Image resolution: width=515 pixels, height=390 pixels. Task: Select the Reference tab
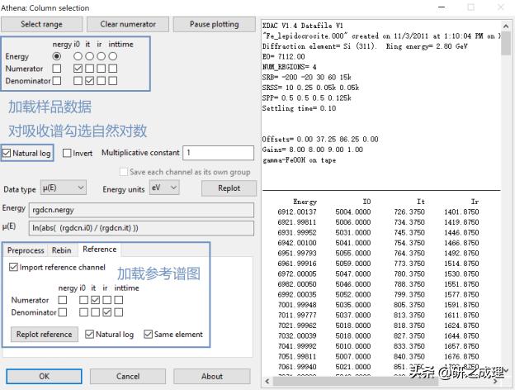(x=100, y=250)
